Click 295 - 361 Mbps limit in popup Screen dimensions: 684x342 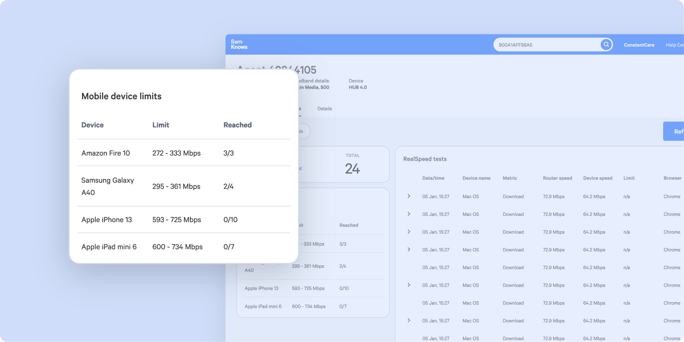[x=176, y=186]
